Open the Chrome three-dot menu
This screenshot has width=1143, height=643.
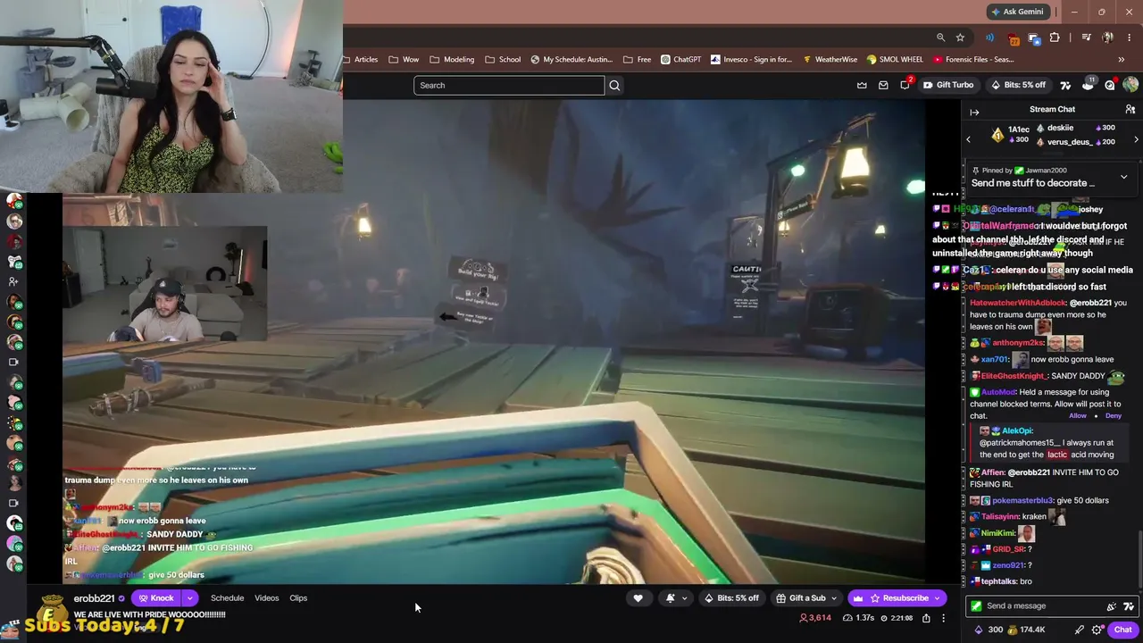tap(1129, 38)
